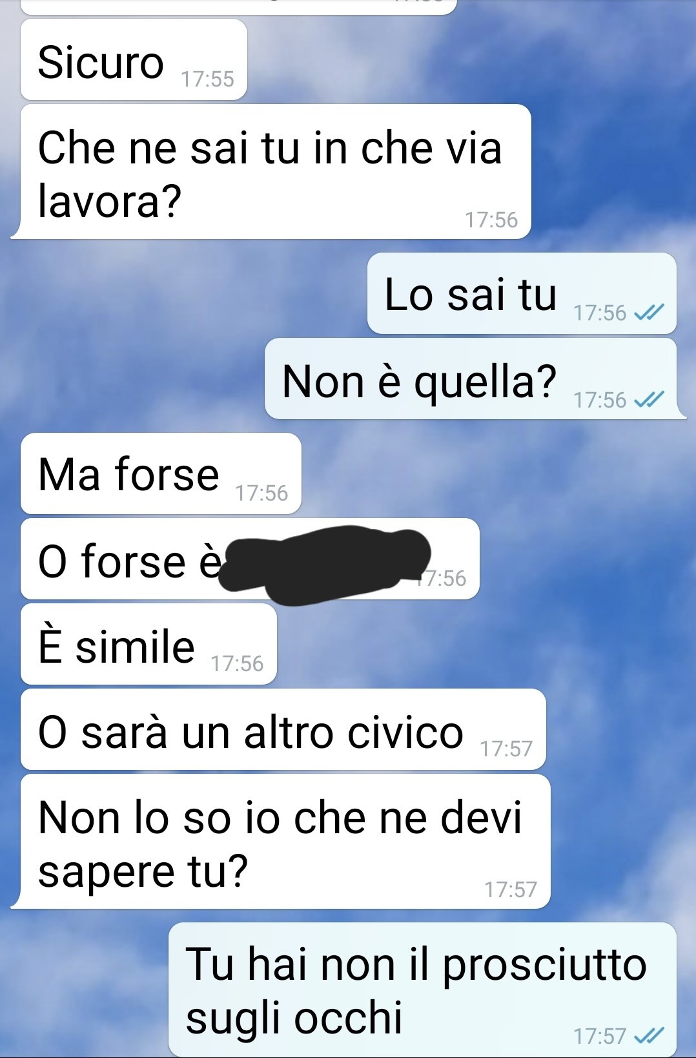696x1058 pixels.
Task: Tap the 'Lo sai tu' sent message
Action: pyautogui.click(x=522, y=293)
